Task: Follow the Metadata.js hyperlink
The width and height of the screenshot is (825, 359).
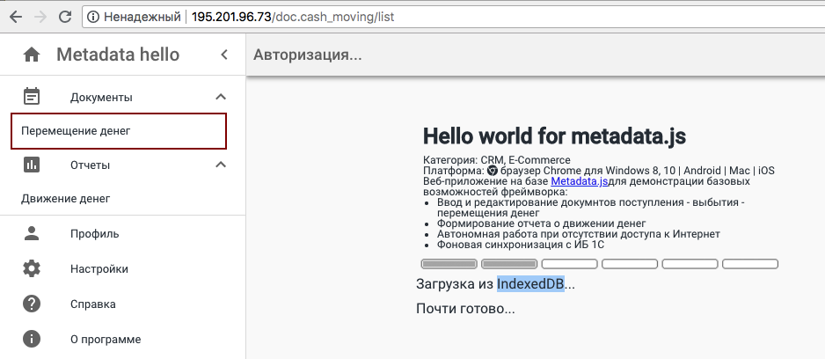Action: pos(580,181)
